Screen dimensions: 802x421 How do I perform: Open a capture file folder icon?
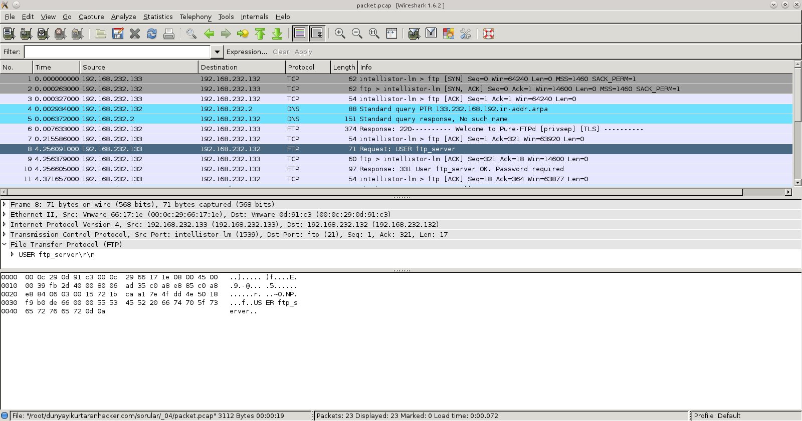click(101, 34)
